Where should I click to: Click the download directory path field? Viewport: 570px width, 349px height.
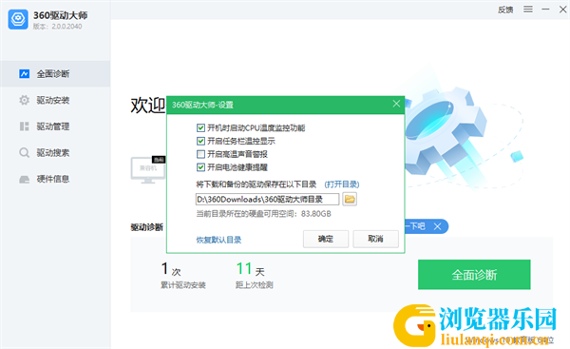tap(267, 199)
